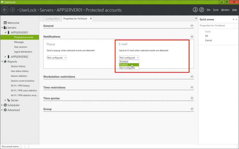Click the refresh icon in header
Image resolution: width=239 pixels, height=149 pixels.
(201, 10)
